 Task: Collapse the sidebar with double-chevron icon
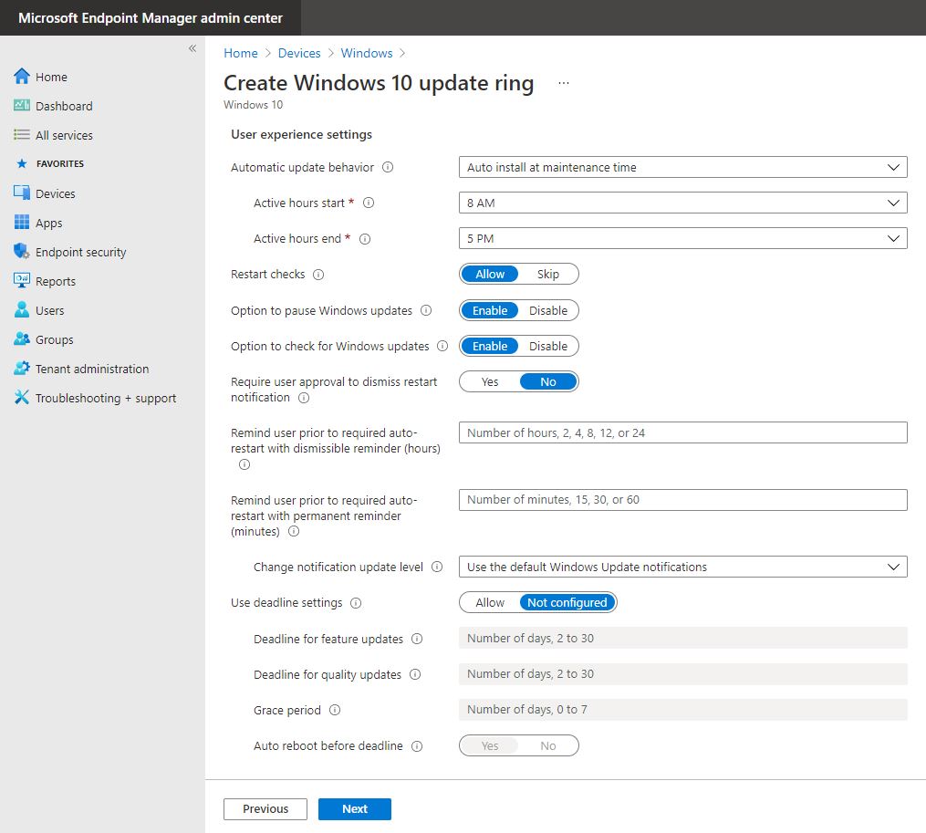point(192,48)
